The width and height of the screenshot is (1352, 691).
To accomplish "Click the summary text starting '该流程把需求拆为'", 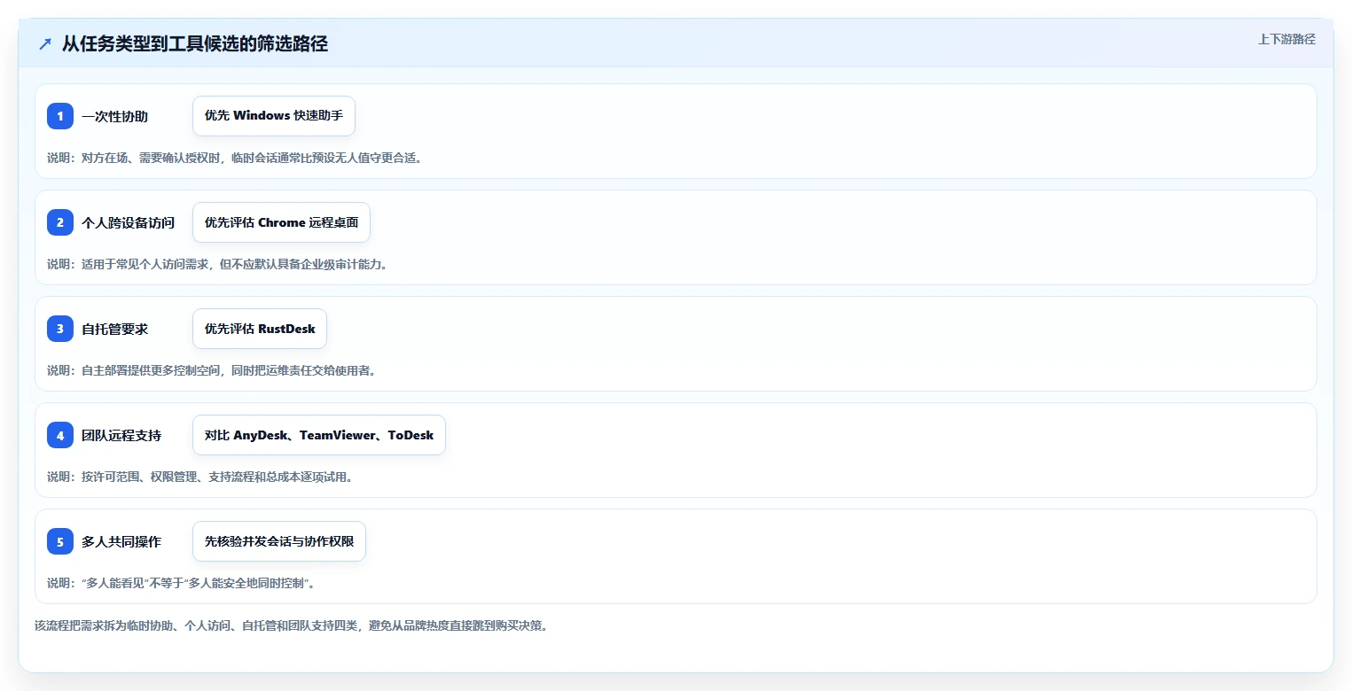I will 291,625.
